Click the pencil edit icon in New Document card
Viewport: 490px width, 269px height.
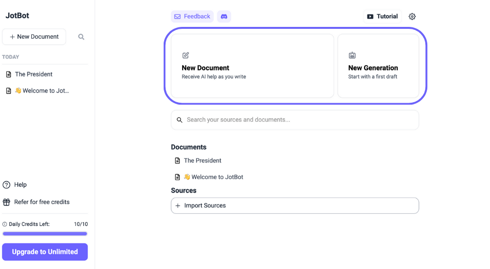pos(186,55)
